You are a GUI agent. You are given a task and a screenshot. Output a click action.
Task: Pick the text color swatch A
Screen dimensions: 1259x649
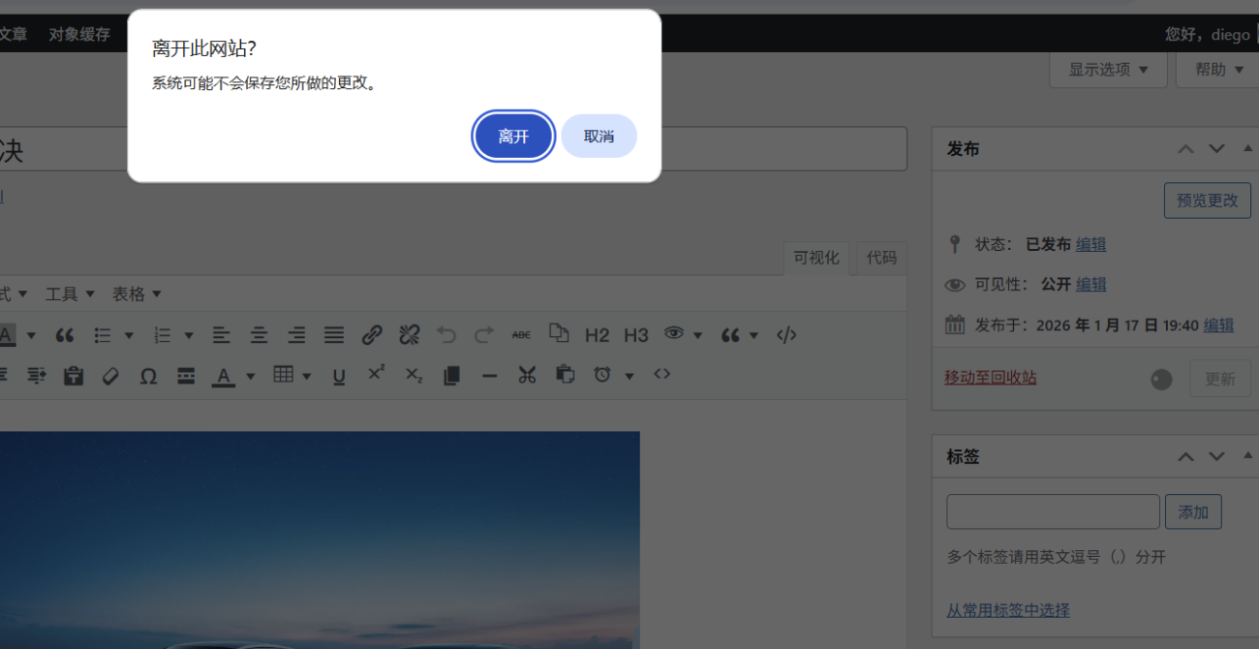tap(225, 375)
